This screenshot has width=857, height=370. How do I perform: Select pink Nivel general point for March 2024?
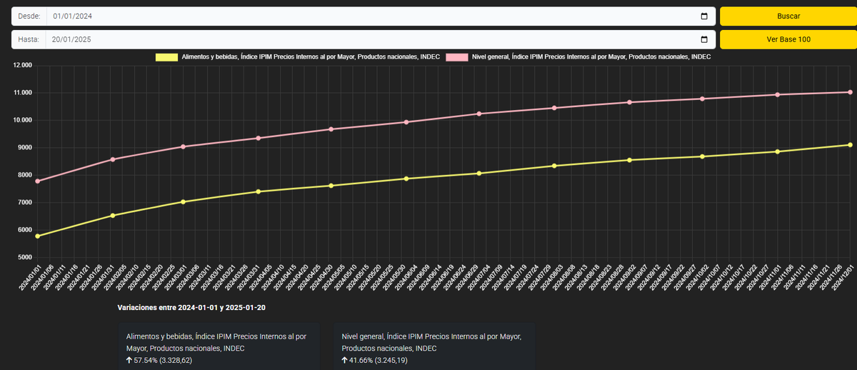184,146
